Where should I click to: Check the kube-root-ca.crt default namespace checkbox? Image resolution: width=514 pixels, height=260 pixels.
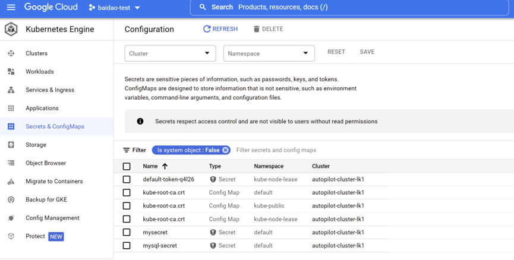(127, 192)
